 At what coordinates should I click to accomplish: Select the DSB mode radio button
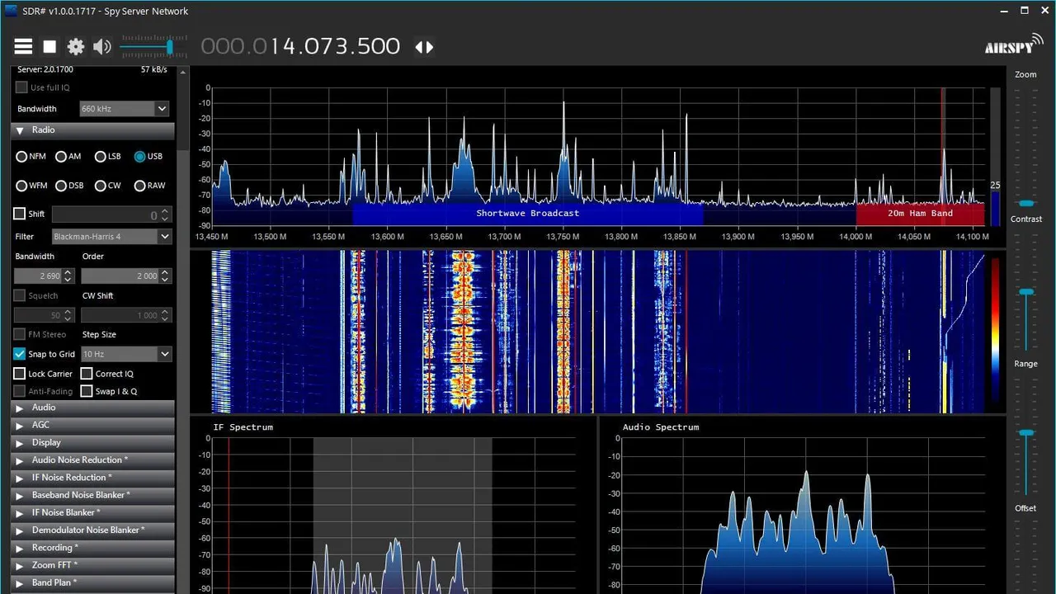(x=61, y=186)
